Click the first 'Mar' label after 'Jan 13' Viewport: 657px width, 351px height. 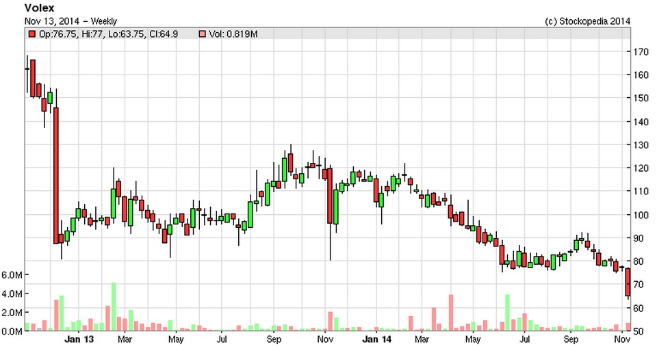click(x=125, y=339)
